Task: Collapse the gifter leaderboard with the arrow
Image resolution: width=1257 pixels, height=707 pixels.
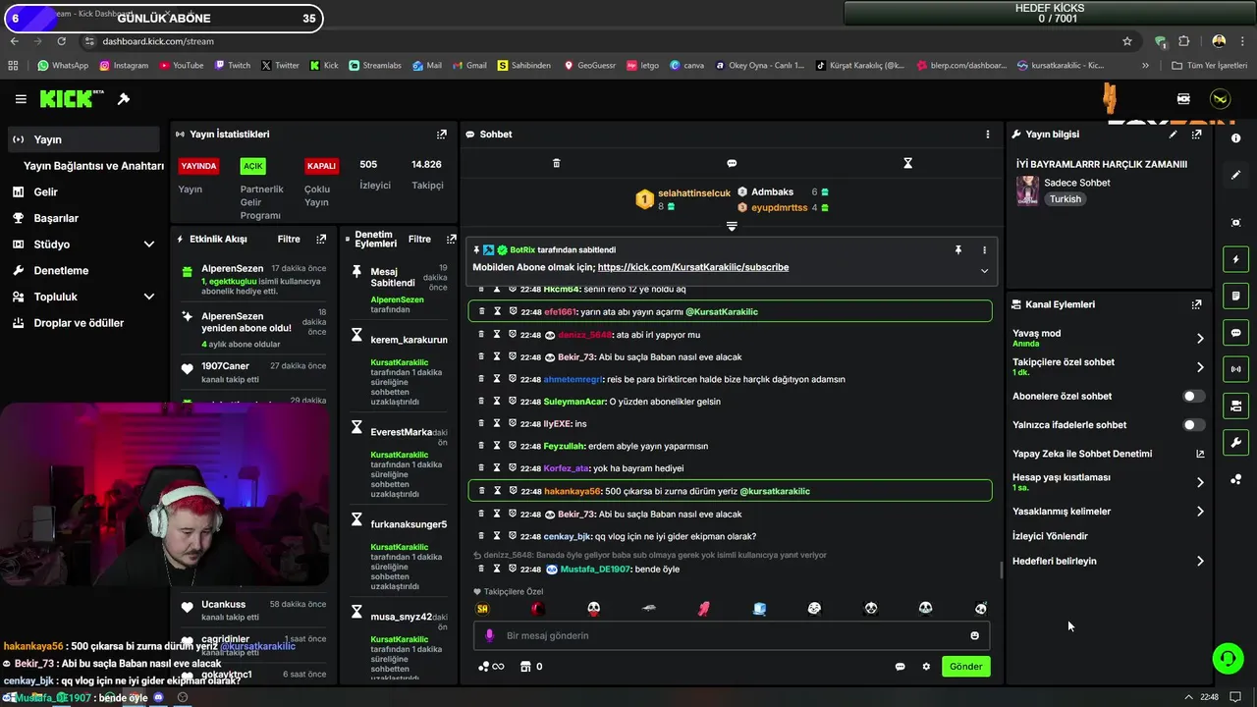Action: click(732, 227)
